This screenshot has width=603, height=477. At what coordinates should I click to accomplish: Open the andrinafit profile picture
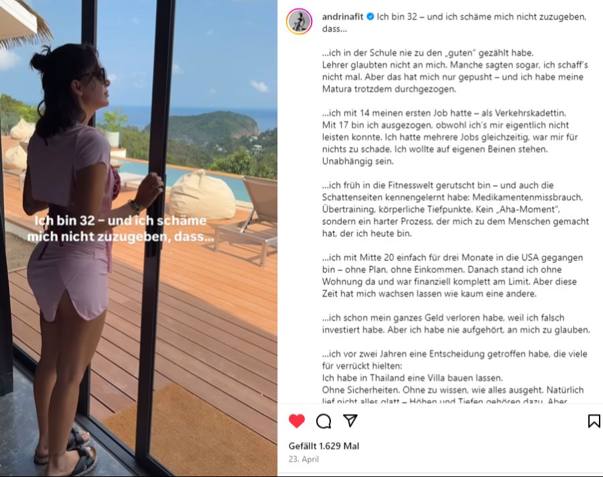tap(299, 21)
